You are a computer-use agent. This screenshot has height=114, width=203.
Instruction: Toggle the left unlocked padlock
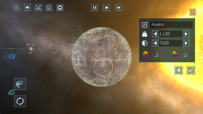[156, 54]
